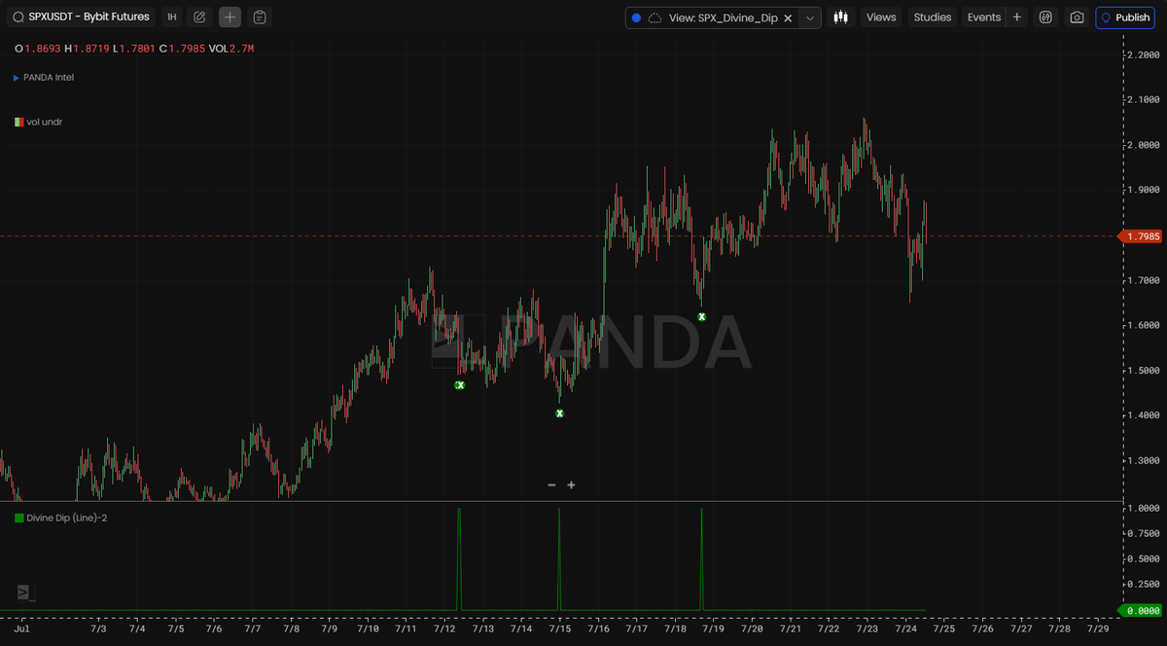Click the plus add button near timeframe
Image resolution: width=1167 pixels, height=646 pixels.
click(x=230, y=17)
